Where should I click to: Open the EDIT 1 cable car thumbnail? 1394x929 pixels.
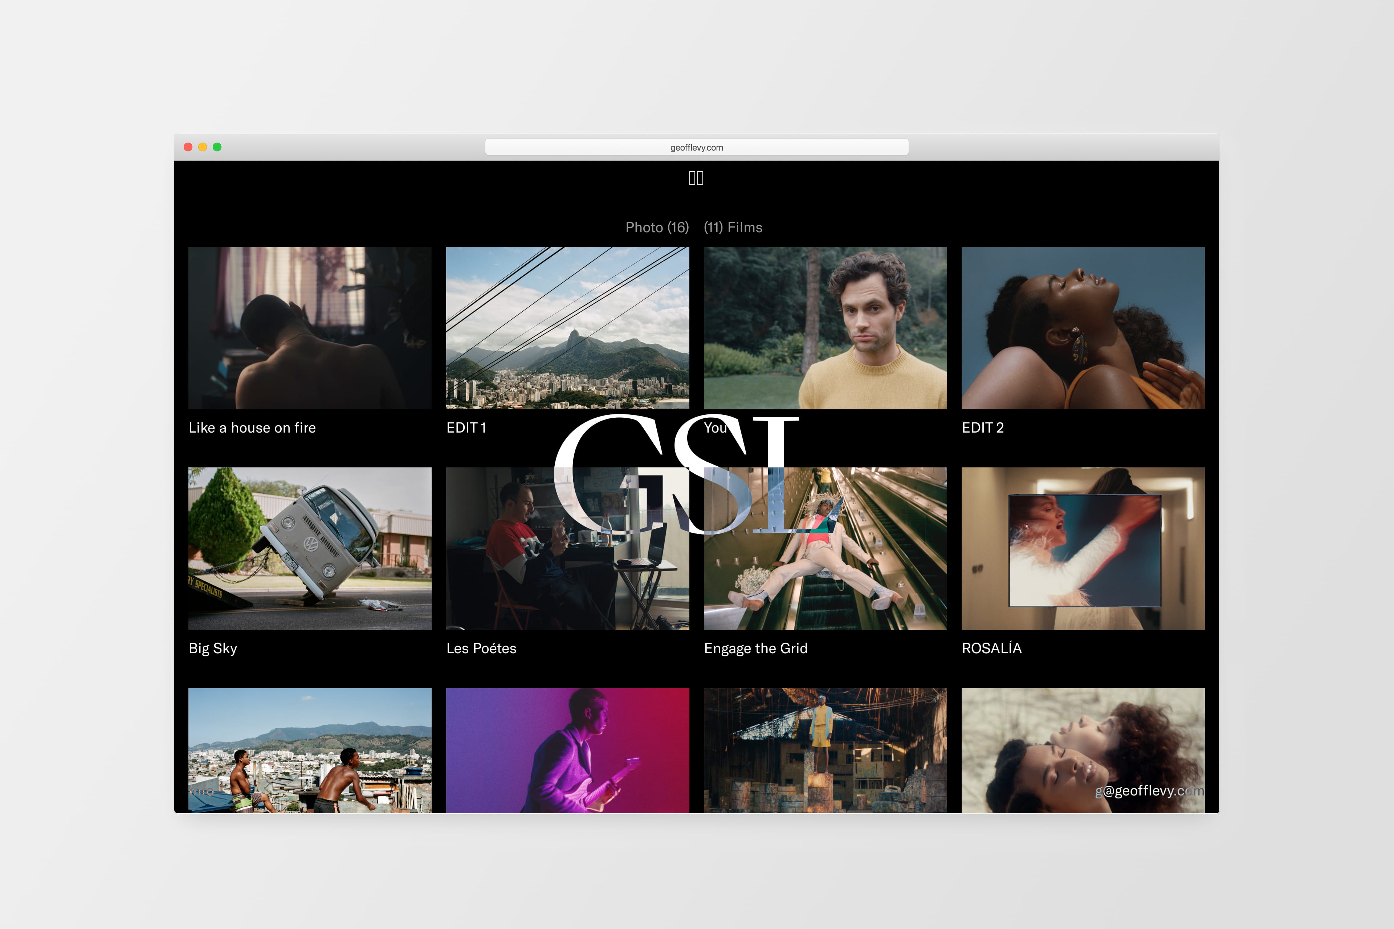(567, 328)
